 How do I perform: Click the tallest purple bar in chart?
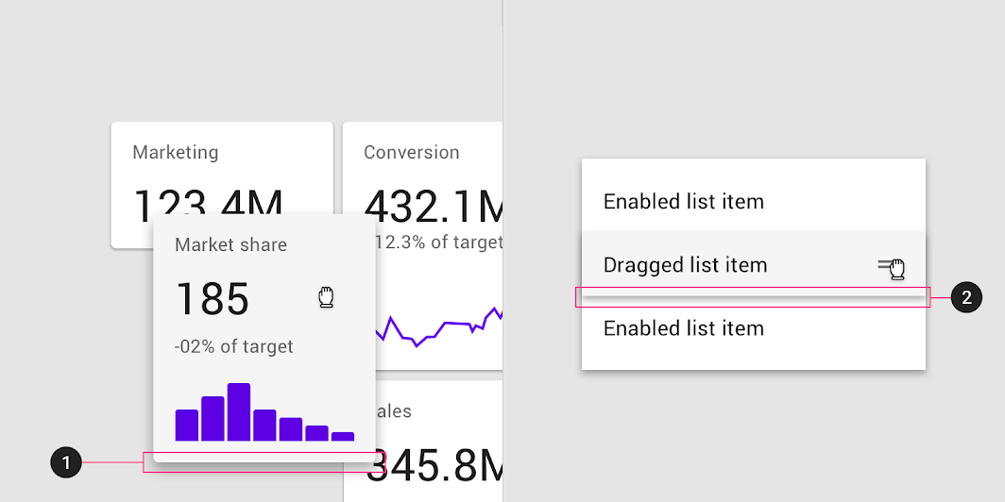click(x=239, y=411)
